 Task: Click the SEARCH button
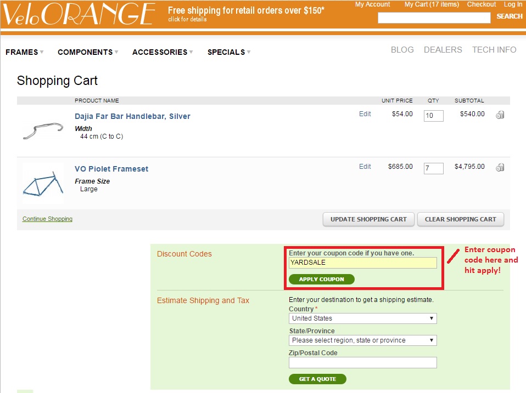point(509,16)
